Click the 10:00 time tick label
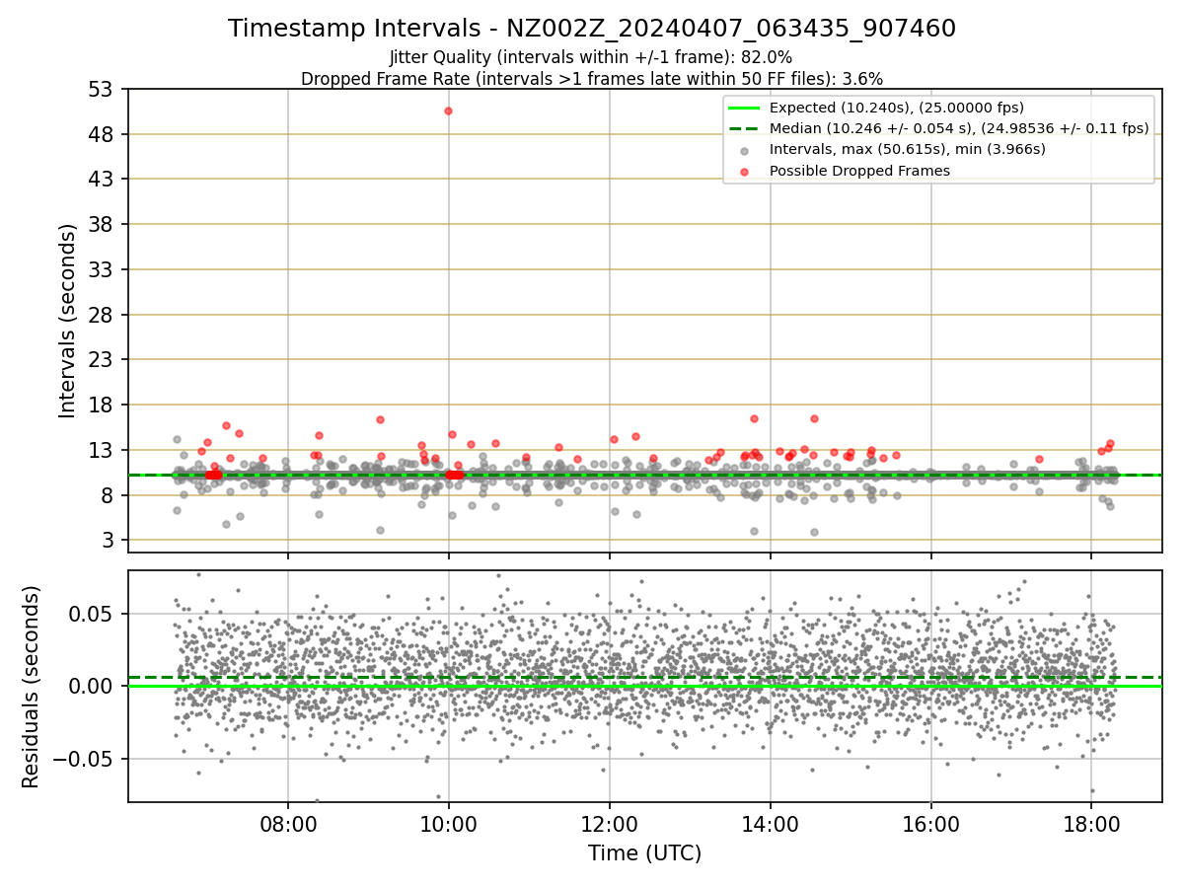Viewport: 1184px width, 888px height. click(449, 823)
